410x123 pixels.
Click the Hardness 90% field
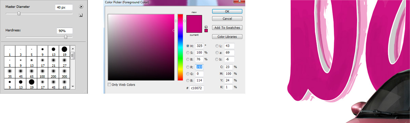[65, 31]
